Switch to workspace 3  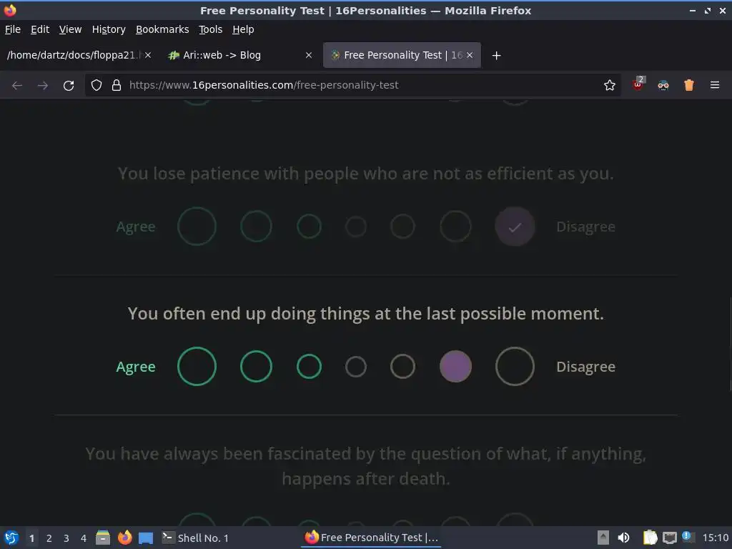pyautogui.click(x=66, y=538)
